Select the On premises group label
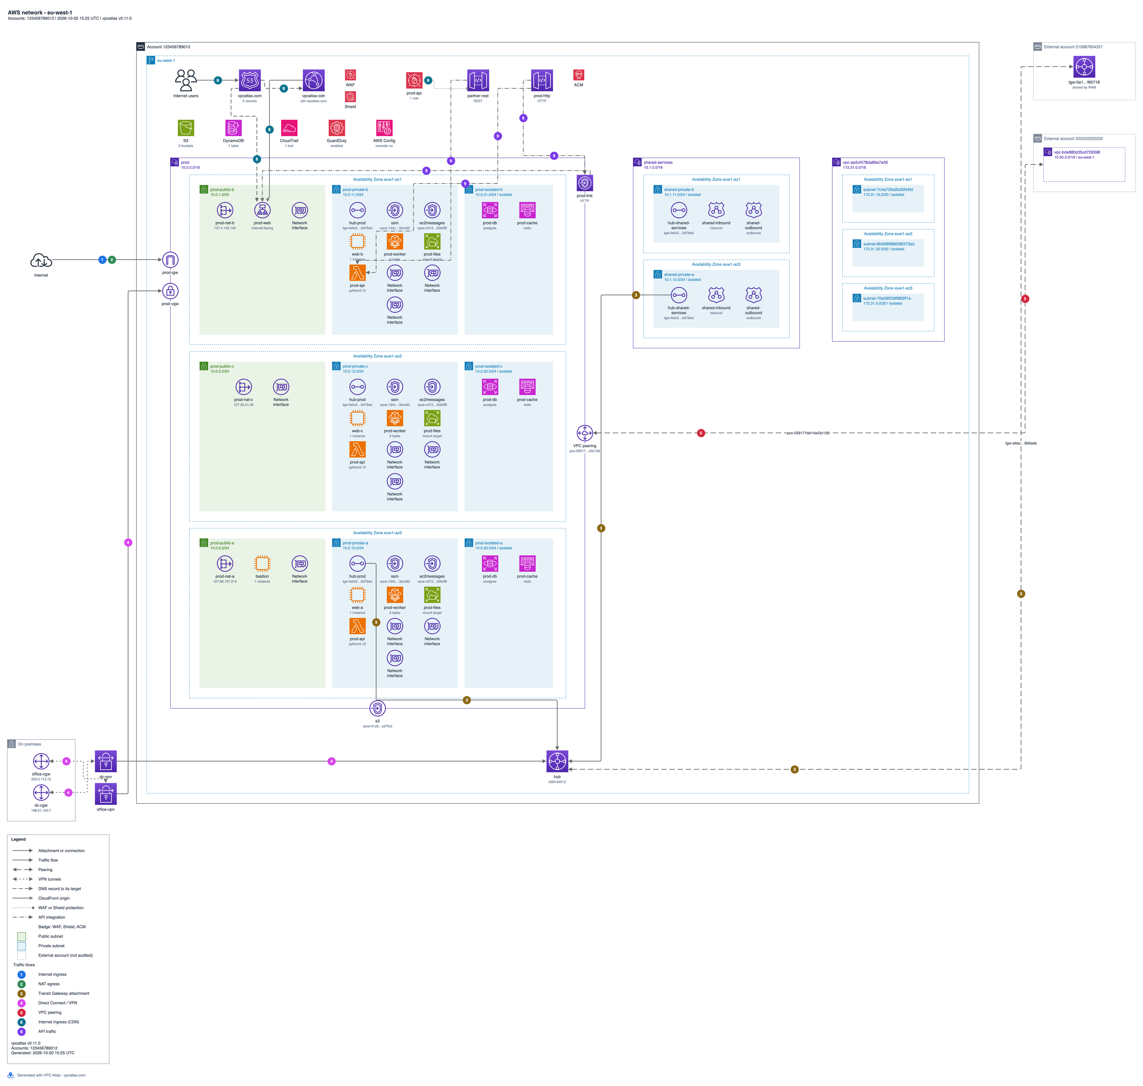Viewport: 1143px width, 1086px height. click(30, 745)
